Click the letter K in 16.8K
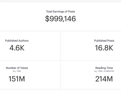Image resolution: width=121 pixels, height=90 pixels. (111, 48)
